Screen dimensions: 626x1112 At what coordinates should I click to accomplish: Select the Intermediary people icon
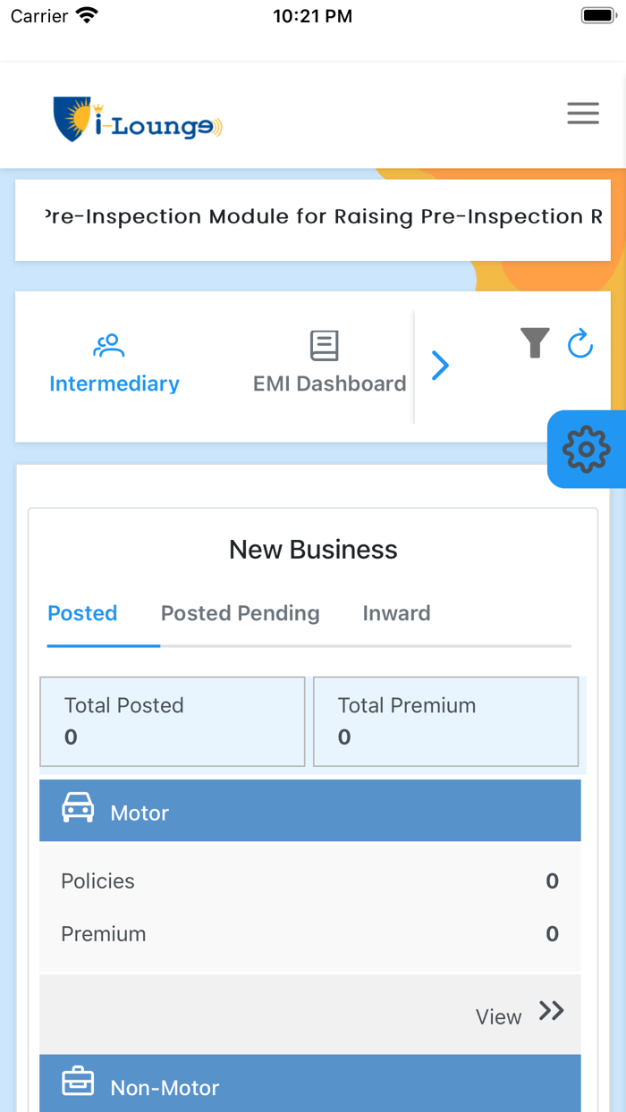point(108,344)
